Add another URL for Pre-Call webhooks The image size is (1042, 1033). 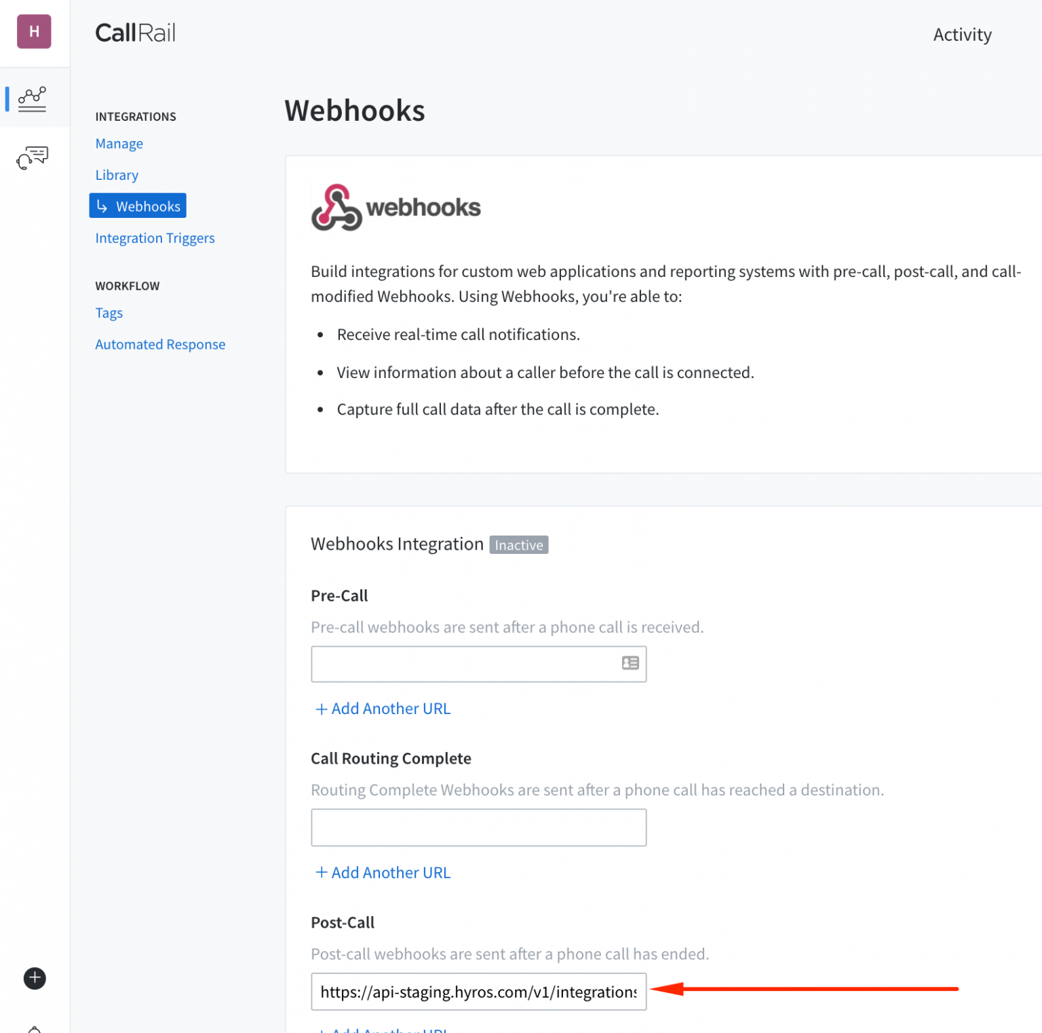click(382, 708)
